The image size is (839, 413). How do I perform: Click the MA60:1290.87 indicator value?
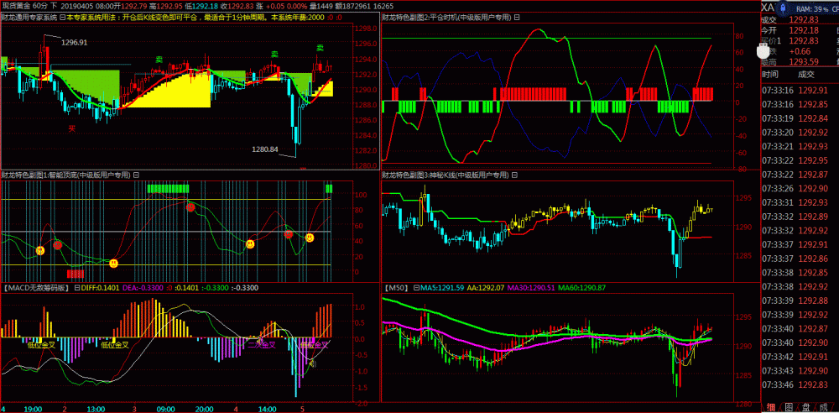(x=581, y=288)
